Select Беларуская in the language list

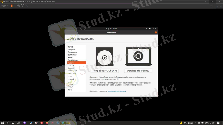77,52
